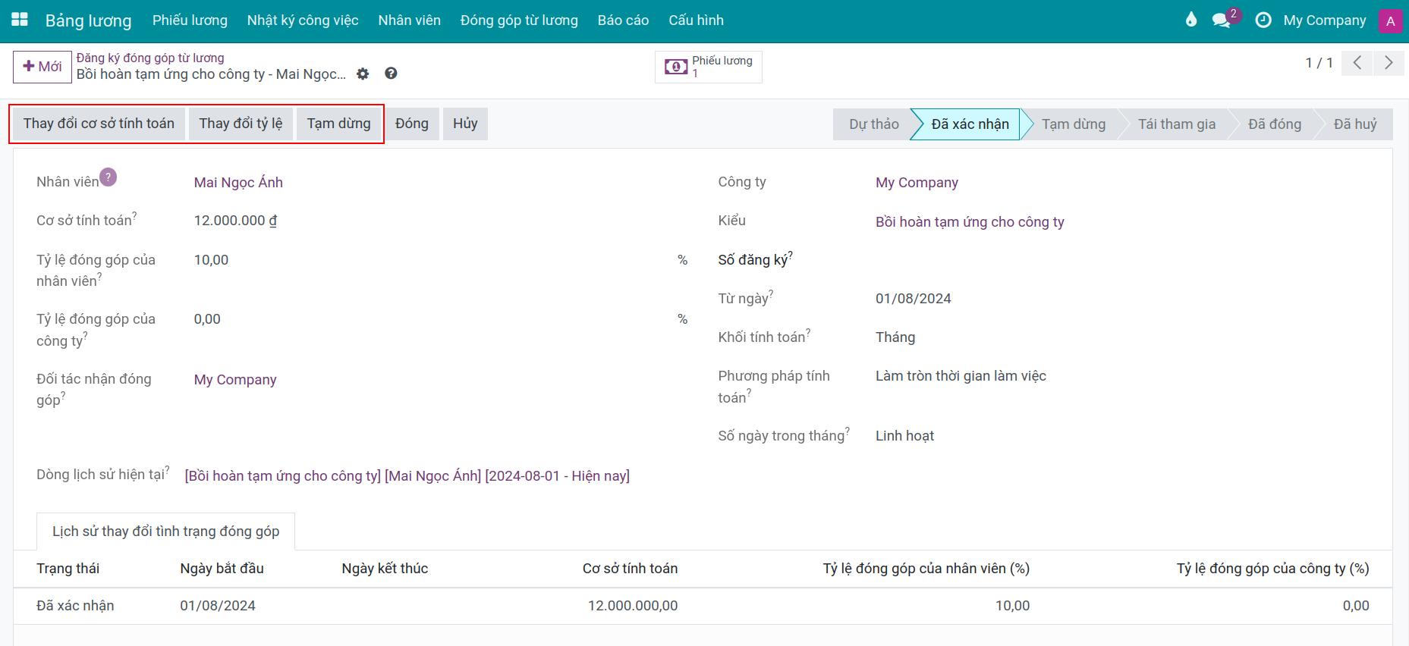Click the Tạm dừng status bar stage

1073,124
